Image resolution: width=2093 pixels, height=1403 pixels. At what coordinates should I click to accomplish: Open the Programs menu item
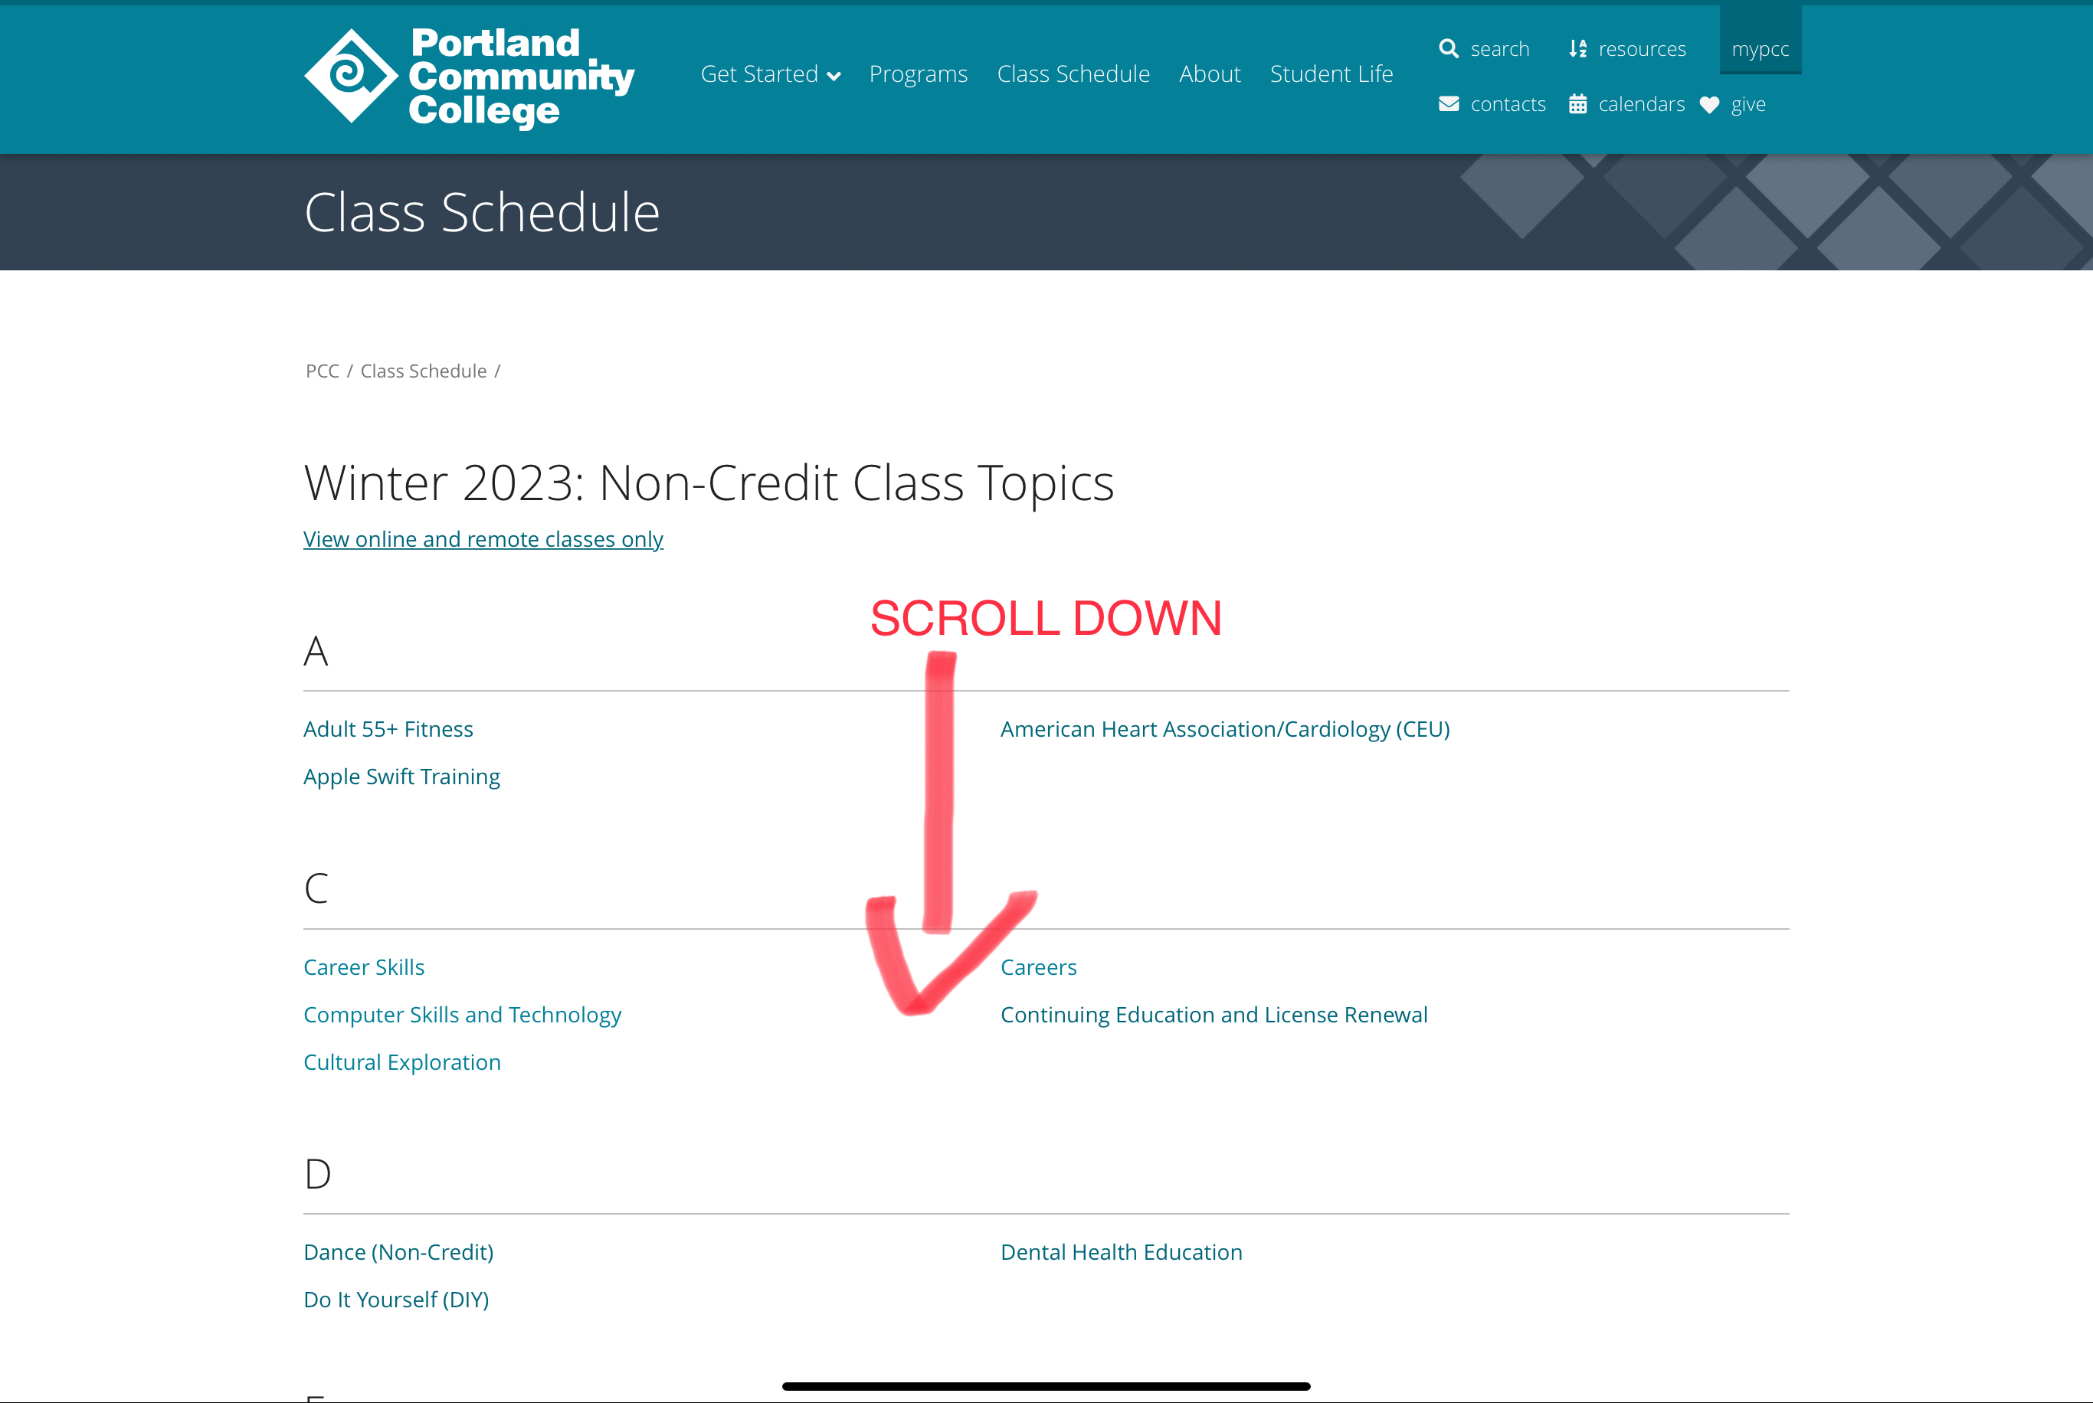click(x=918, y=74)
